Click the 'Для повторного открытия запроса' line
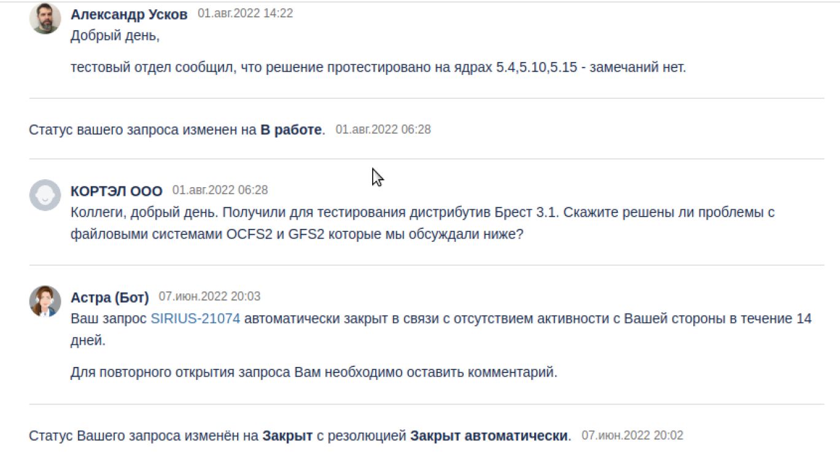Viewport: 840px width, 459px height. click(314, 372)
